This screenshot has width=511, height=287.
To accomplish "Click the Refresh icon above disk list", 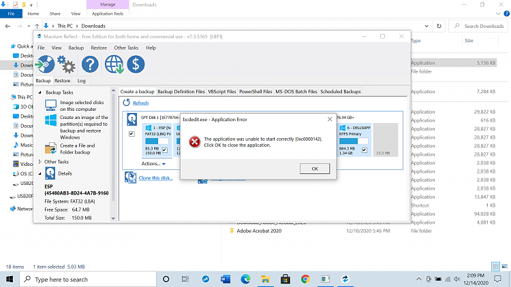I will pos(127,103).
